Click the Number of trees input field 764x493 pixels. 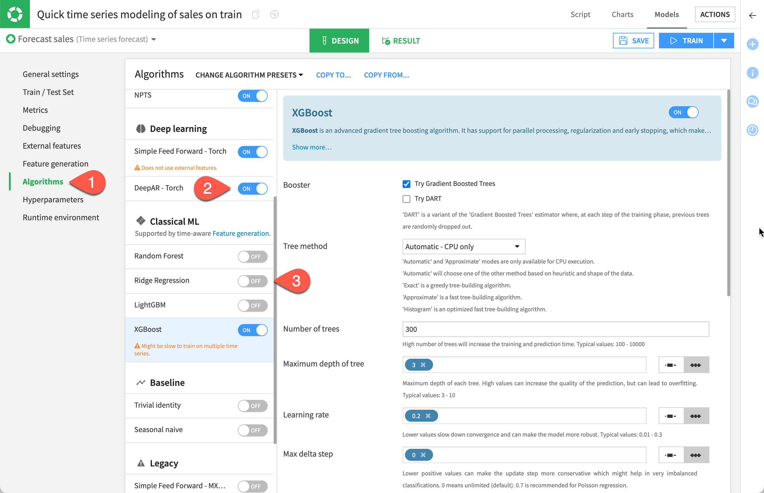(555, 329)
